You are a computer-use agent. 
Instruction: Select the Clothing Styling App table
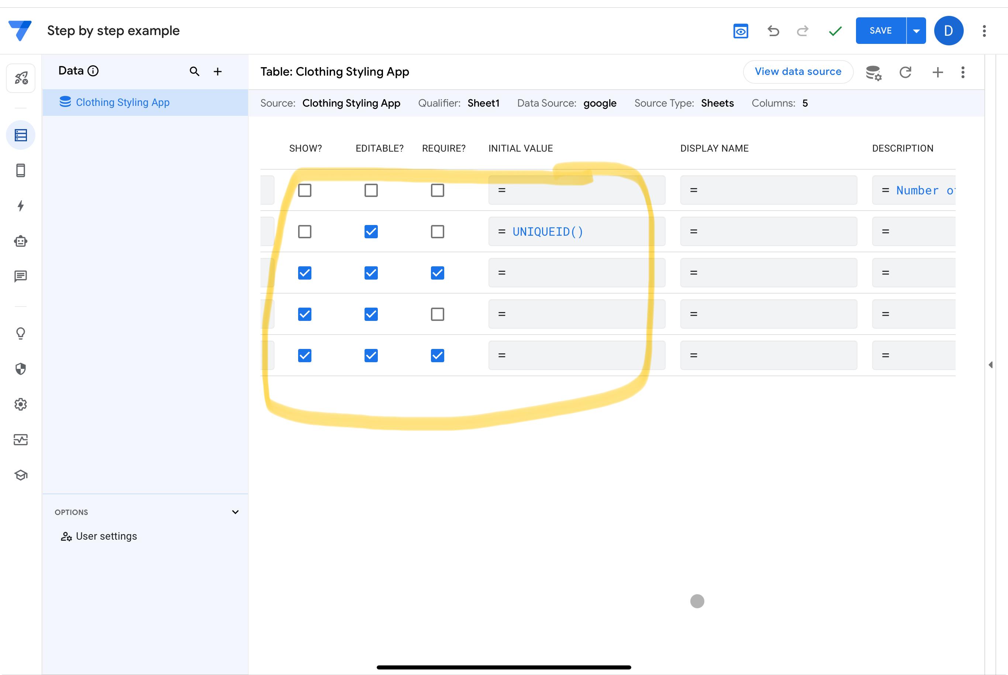point(145,103)
